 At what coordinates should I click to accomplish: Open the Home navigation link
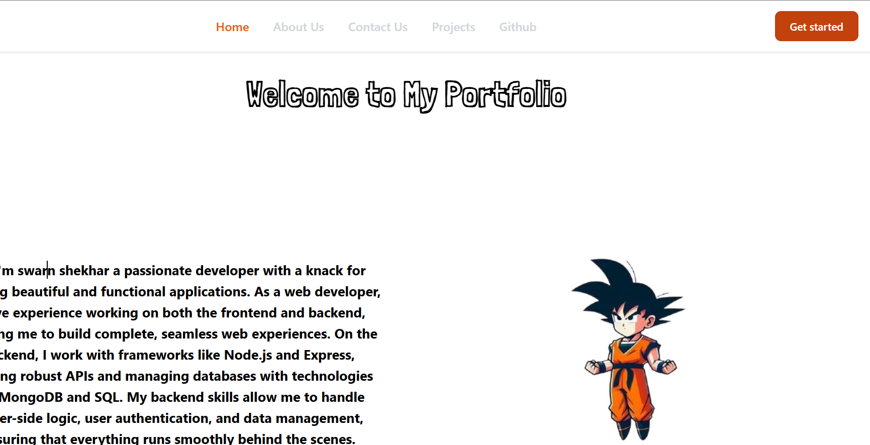click(232, 27)
